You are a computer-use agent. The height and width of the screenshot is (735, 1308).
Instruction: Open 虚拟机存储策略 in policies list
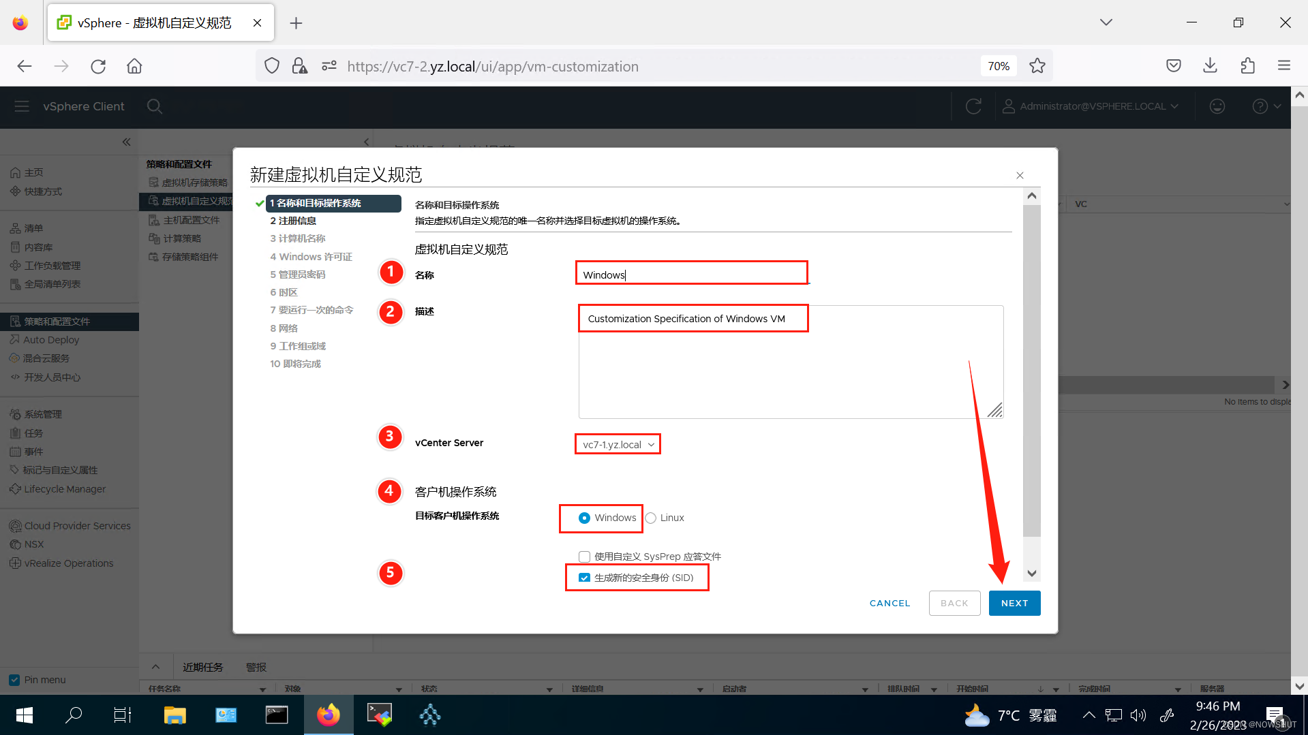click(x=194, y=183)
